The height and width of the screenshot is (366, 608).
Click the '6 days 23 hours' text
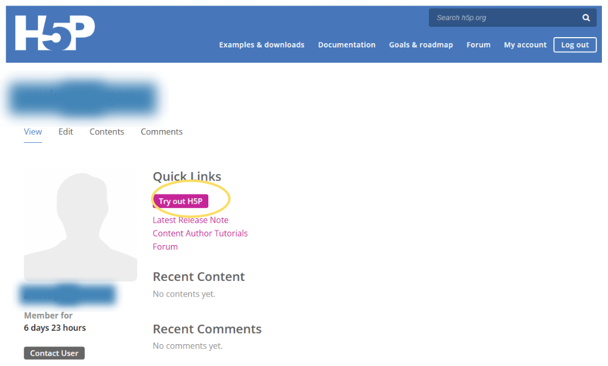click(x=55, y=328)
